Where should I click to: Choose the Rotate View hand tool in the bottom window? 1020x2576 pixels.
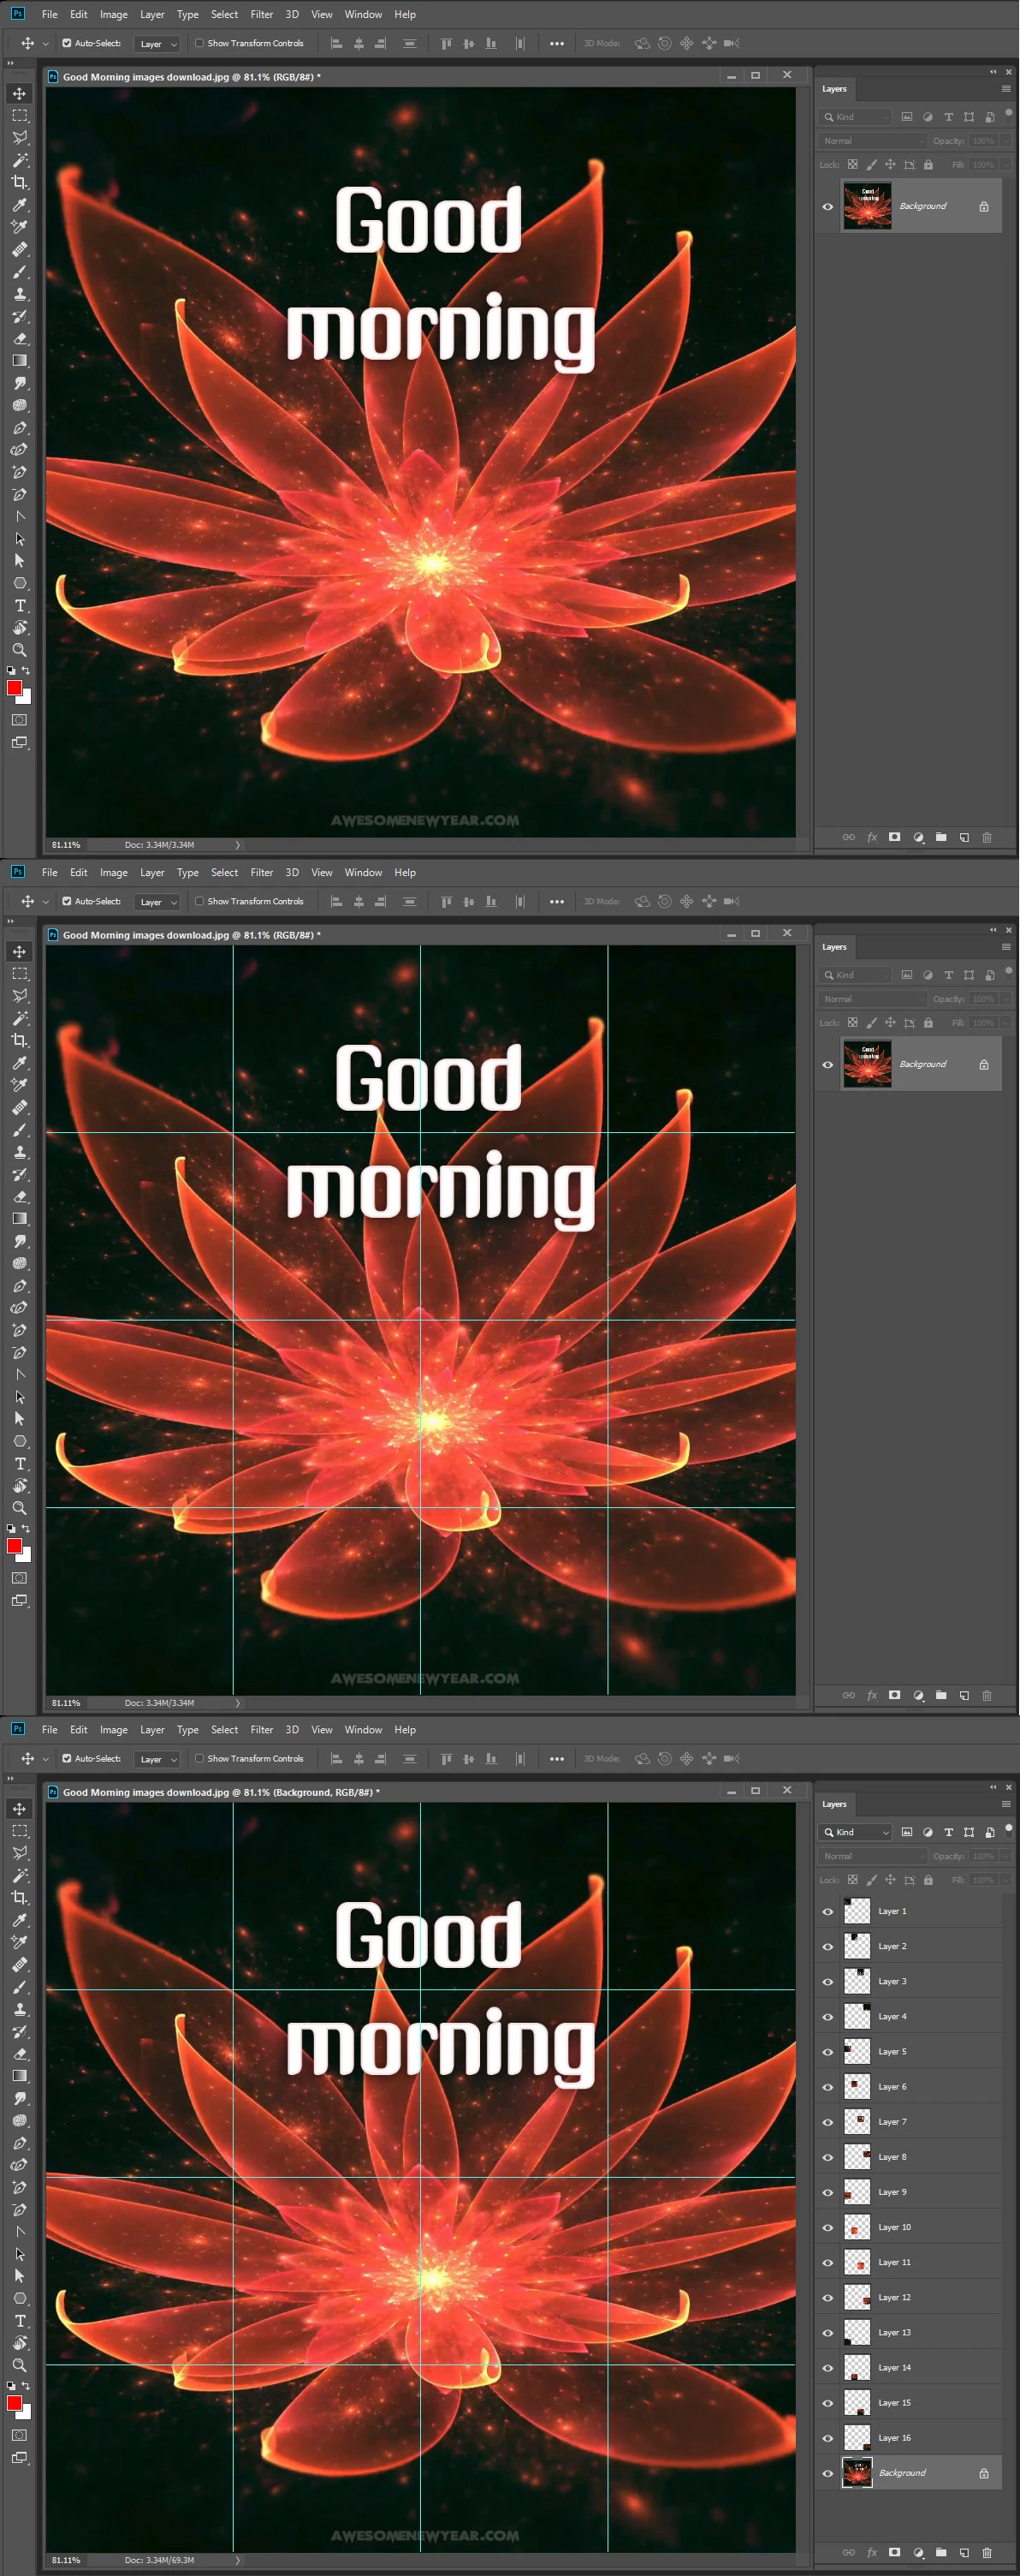[x=19, y=2343]
